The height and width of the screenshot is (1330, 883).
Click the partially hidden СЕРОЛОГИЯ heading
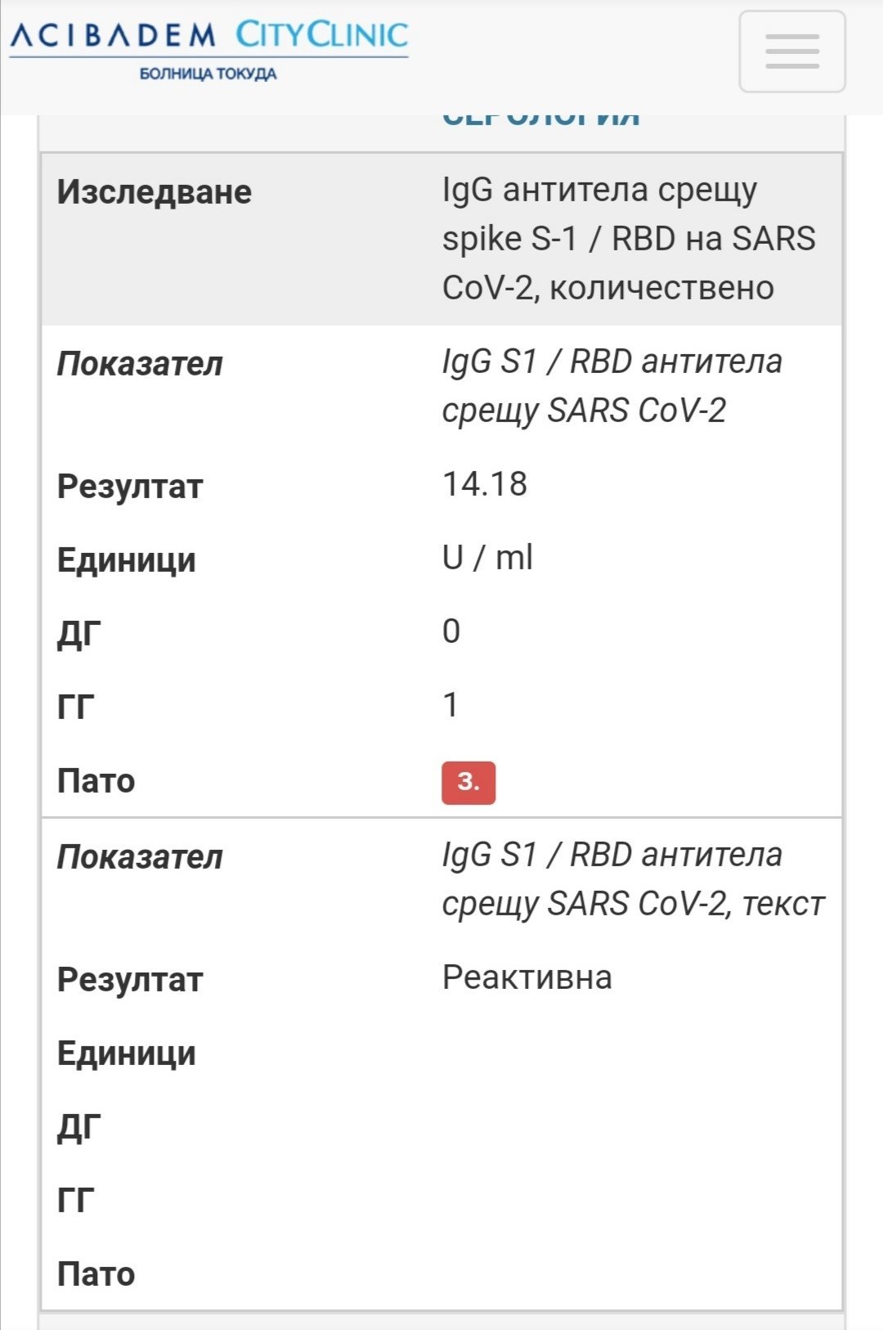pos(541,119)
